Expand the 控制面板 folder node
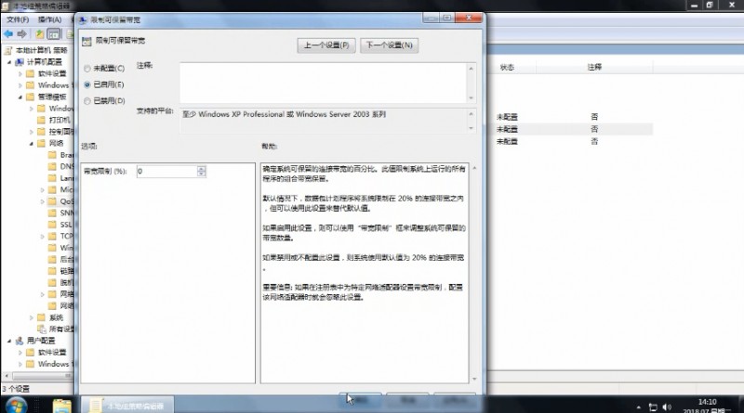 [x=32, y=132]
